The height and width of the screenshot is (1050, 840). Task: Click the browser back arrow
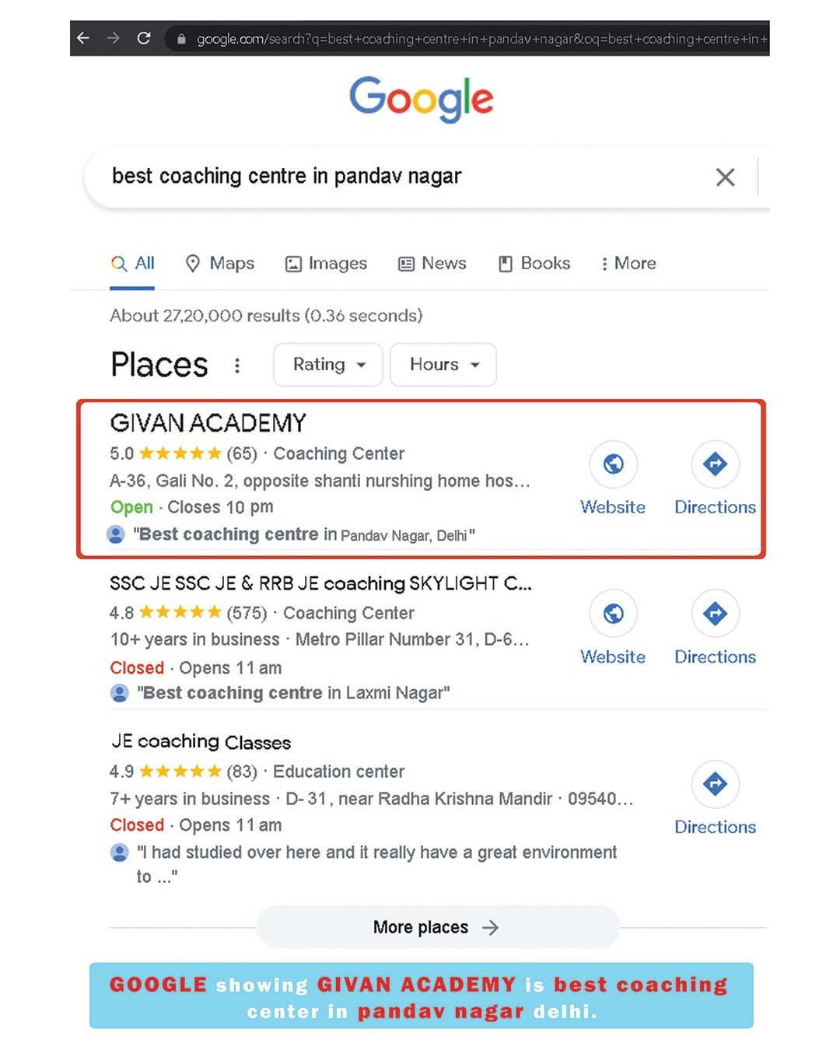click(83, 38)
